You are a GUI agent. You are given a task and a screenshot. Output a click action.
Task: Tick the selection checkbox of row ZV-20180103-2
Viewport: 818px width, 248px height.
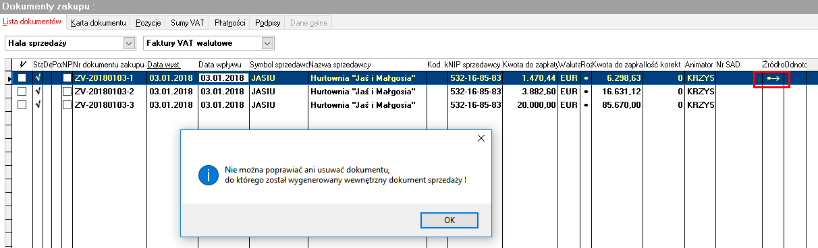click(22, 91)
